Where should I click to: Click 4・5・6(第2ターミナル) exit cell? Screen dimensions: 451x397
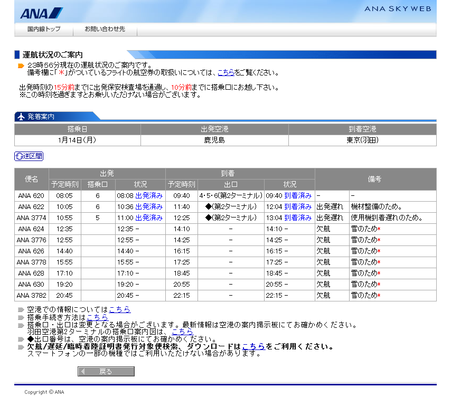(x=231, y=196)
